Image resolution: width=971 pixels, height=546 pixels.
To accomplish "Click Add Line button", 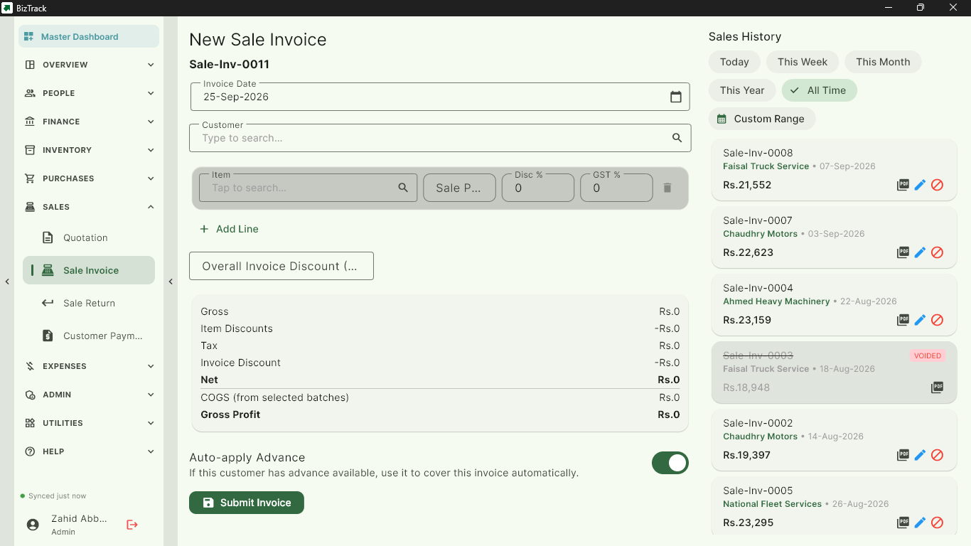I will [x=229, y=229].
